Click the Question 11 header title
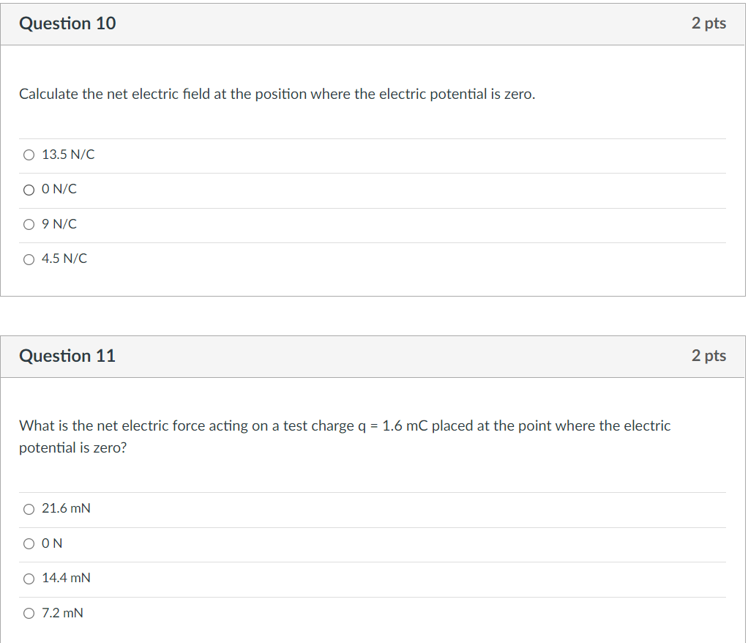This screenshot has width=748, height=643. point(67,356)
